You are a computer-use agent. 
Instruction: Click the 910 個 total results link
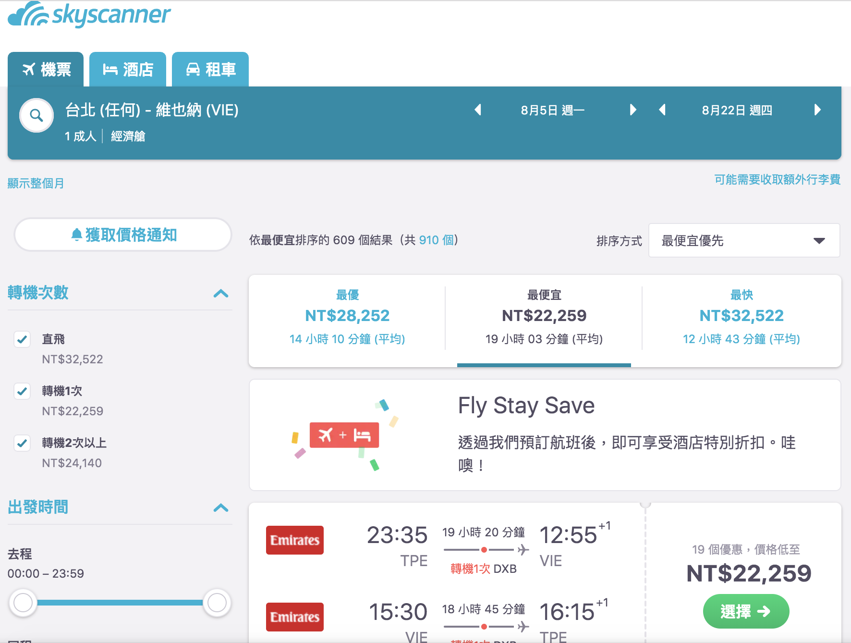[x=436, y=240]
